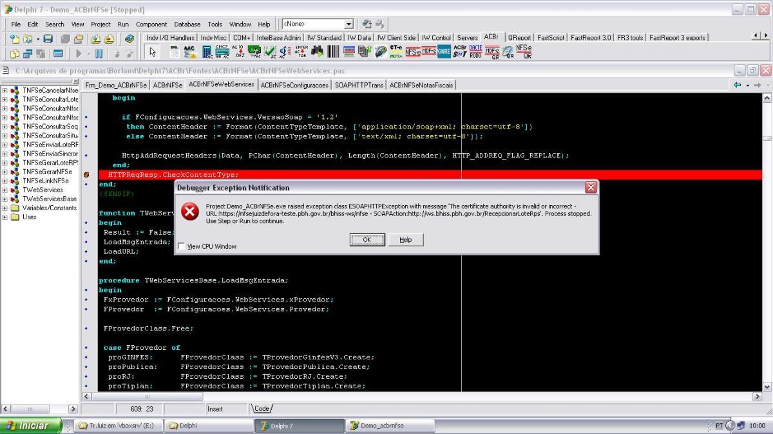Screen dimensions: 773x434
Task: Expand the TWebServicesBase tree node
Action: click(5, 199)
